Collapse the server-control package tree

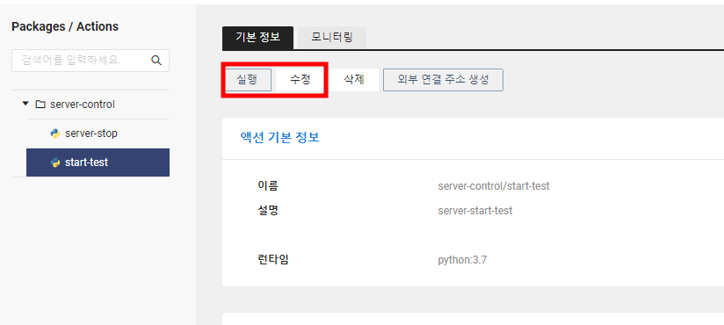coord(25,105)
